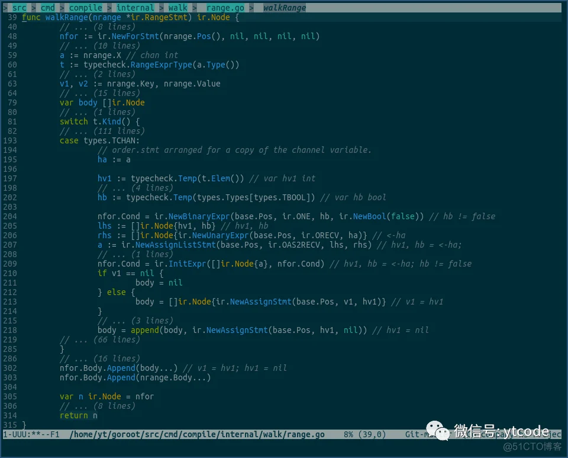The width and height of the screenshot is (568, 458).
Task: Select the 'compile' breadcrumb segment
Action: [x=85, y=8]
